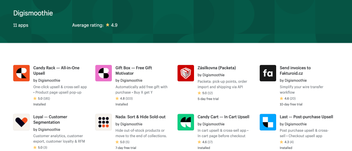Visit the Zásilkovna (Packeta) app page
The height and width of the screenshot is (151, 352).
click(217, 68)
